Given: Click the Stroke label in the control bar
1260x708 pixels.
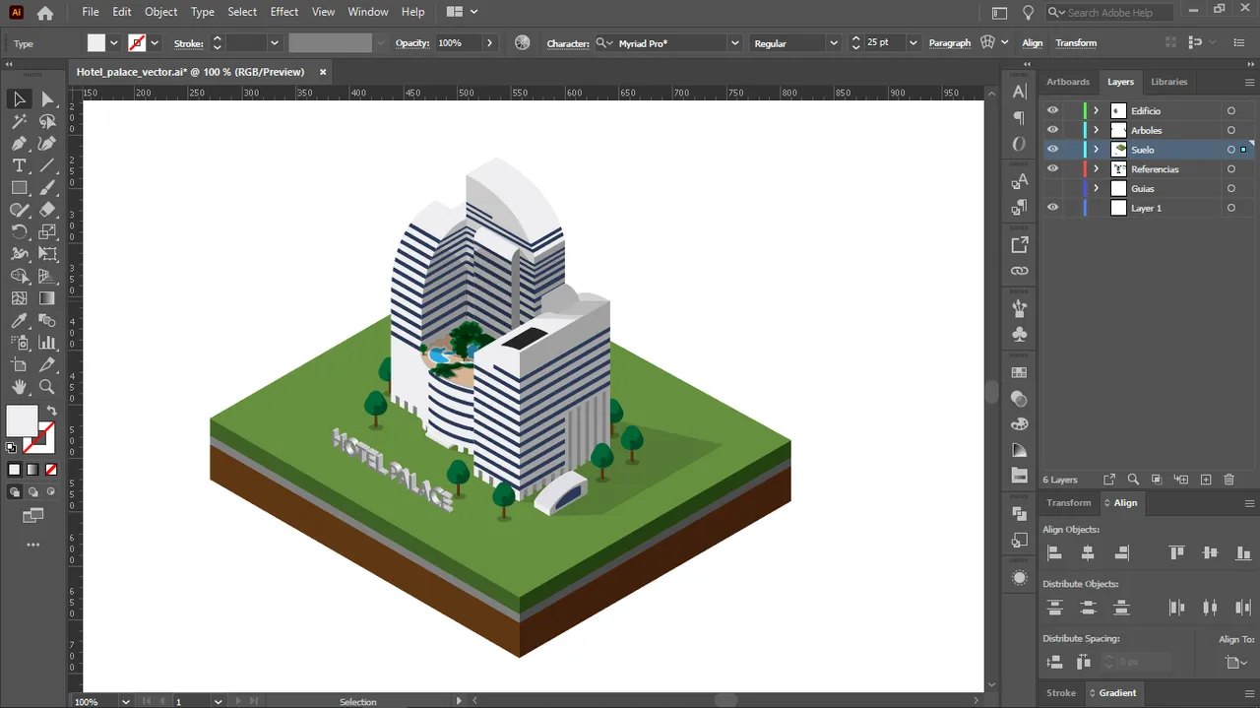Looking at the screenshot, I should tap(188, 43).
